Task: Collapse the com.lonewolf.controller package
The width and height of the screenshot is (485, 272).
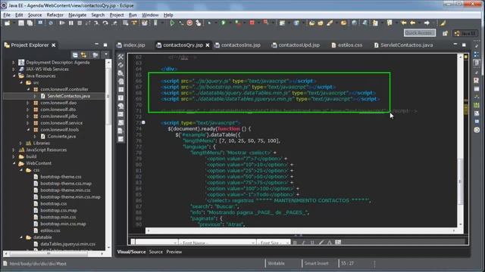Action: click(x=28, y=89)
